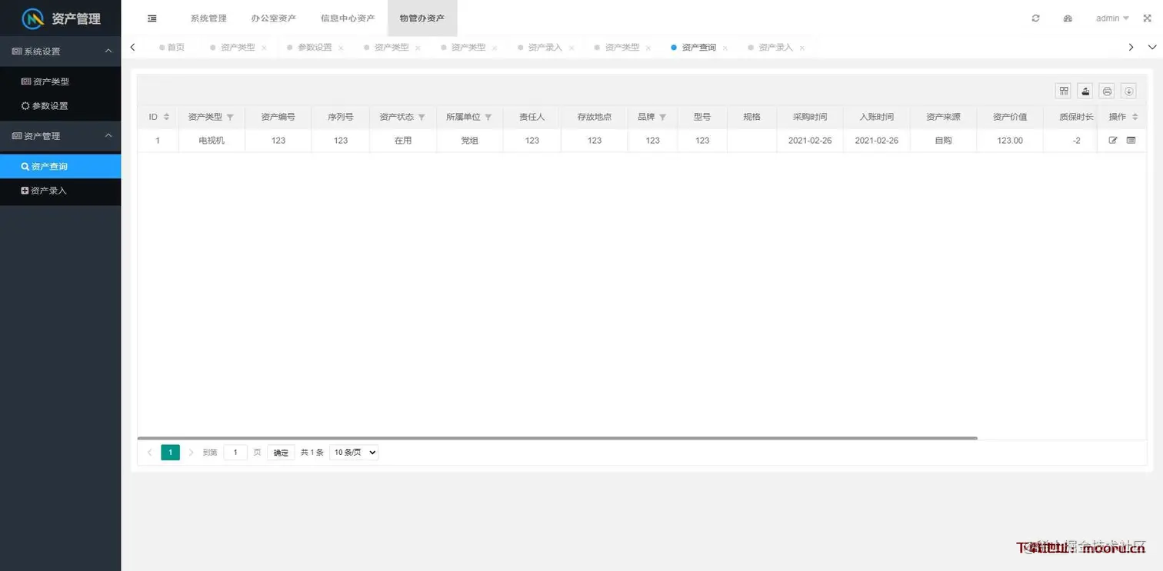Open the tab options down chevron
The height and width of the screenshot is (571, 1163).
click(x=1151, y=48)
